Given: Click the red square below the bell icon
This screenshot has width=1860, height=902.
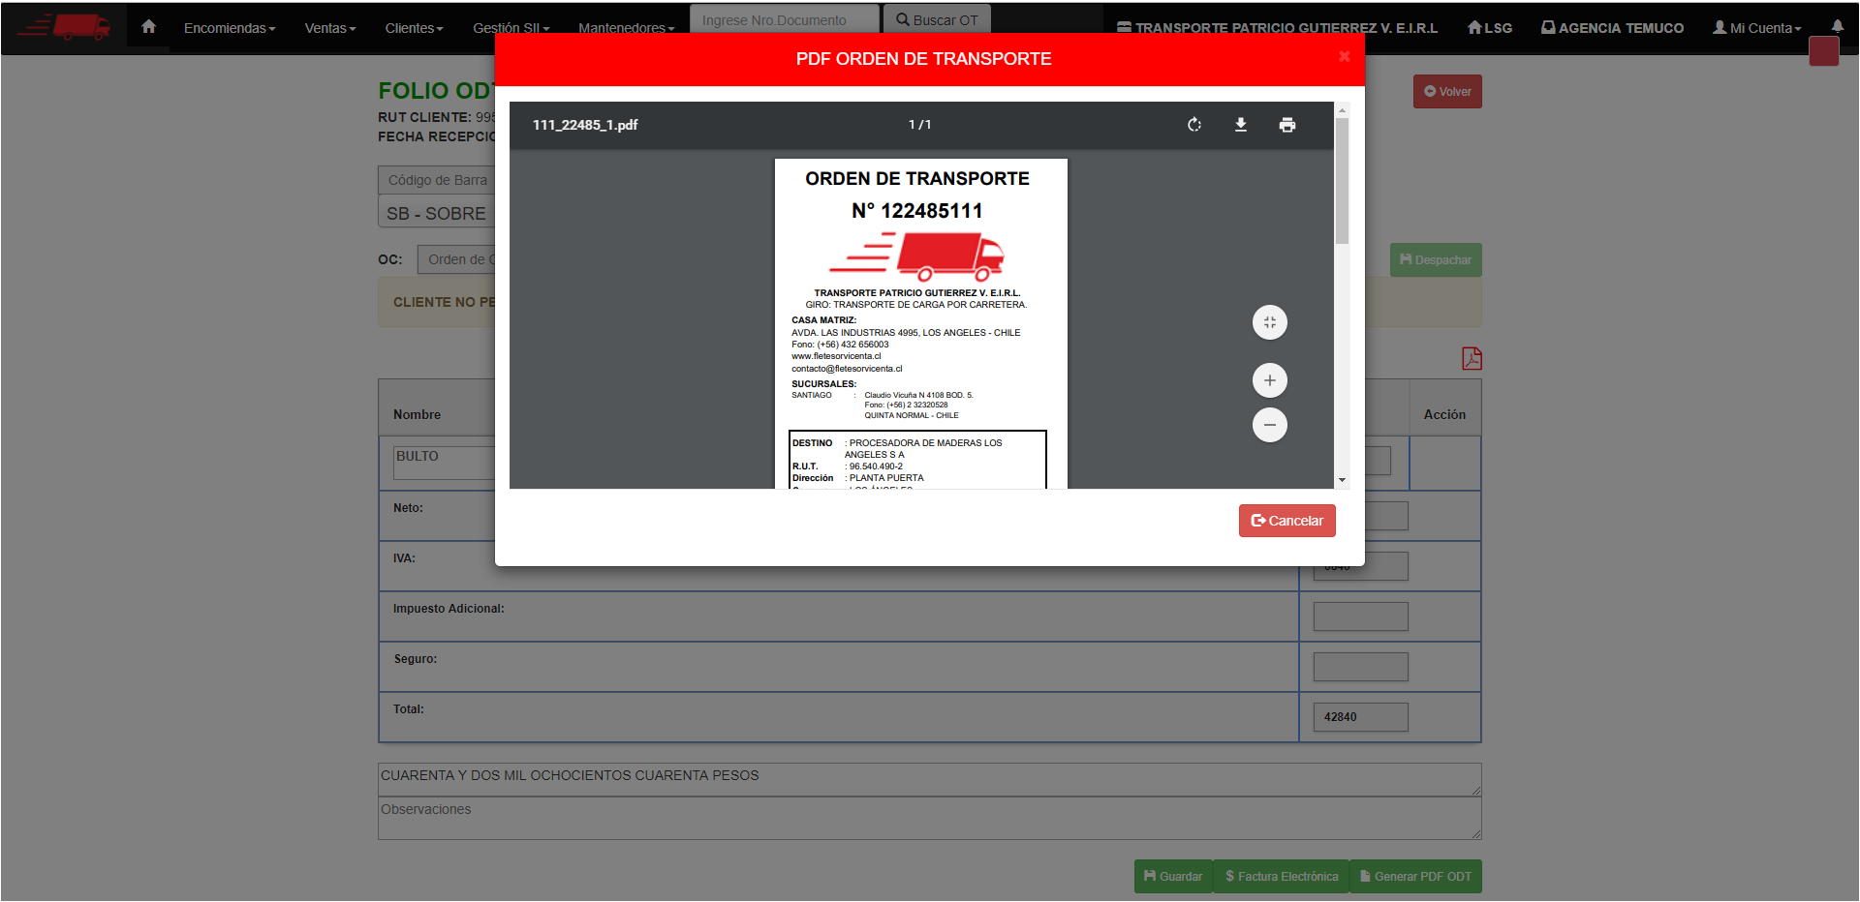Looking at the screenshot, I should tap(1824, 51).
